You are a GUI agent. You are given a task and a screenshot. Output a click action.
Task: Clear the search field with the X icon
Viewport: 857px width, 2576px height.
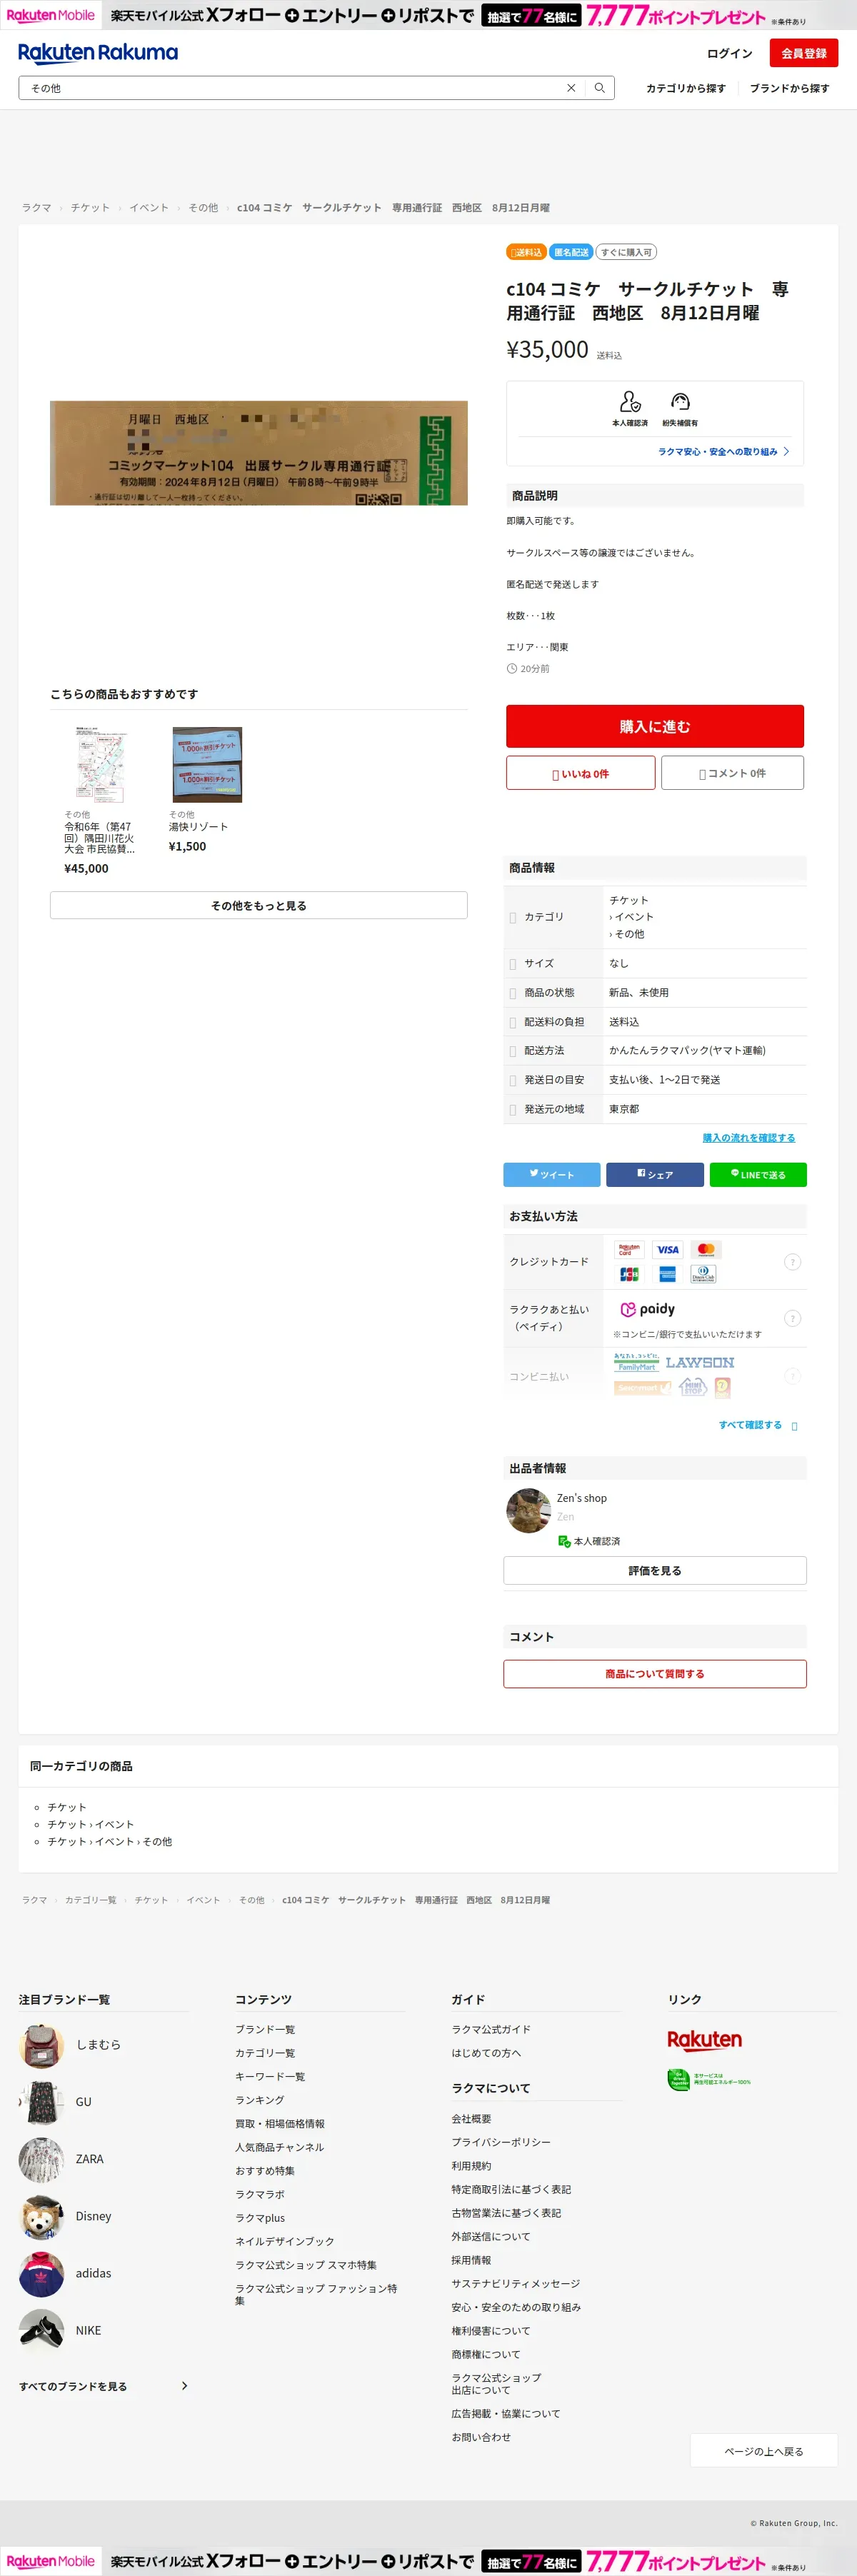(x=571, y=88)
